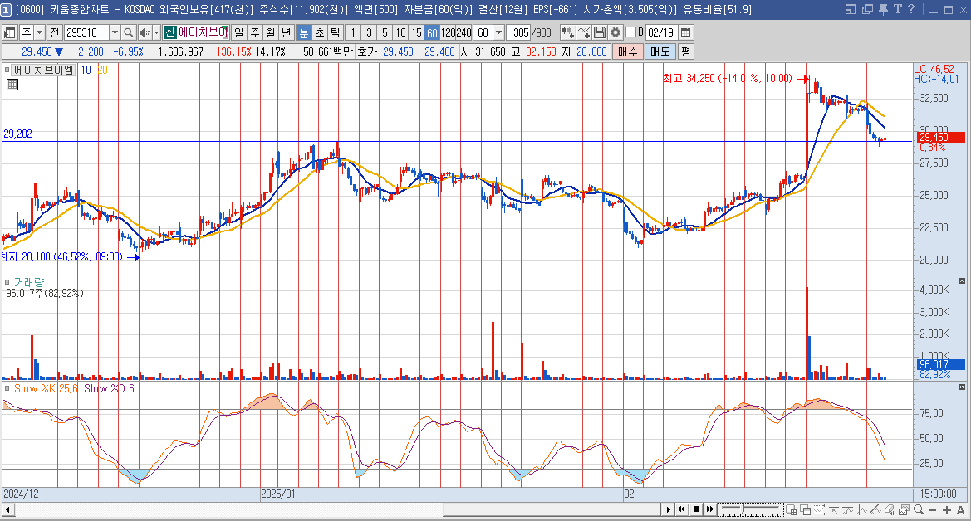The width and height of the screenshot is (971, 521).
Task: Click the 120 minute interval button
Action: [x=448, y=32]
